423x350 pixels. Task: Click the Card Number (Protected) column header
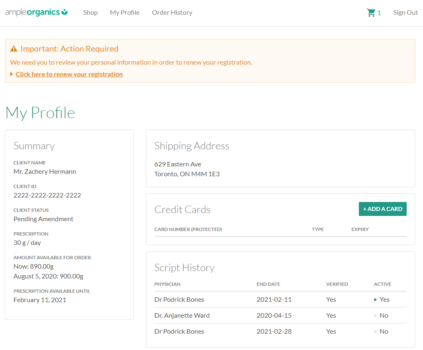(188, 229)
